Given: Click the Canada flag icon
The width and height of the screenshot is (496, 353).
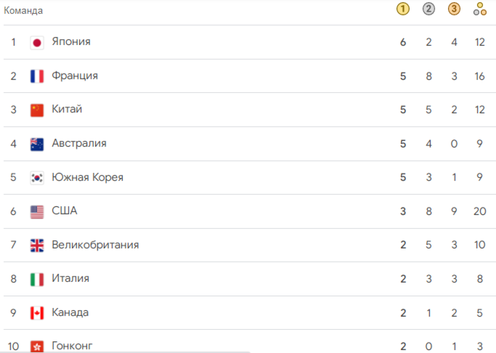Looking at the screenshot, I should click(37, 313).
